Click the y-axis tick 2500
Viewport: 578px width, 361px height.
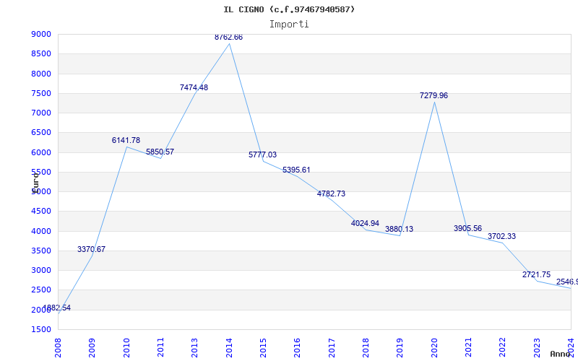point(41,290)
